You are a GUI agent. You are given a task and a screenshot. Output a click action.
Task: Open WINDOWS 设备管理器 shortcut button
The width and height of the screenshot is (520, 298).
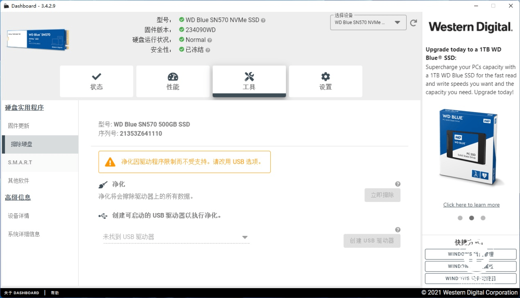coord(471,278)
